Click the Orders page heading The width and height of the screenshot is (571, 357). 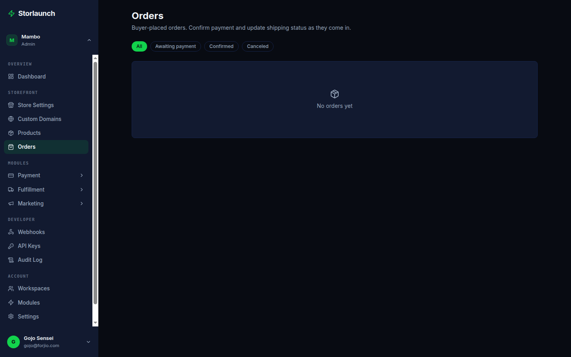pos(148,16)
